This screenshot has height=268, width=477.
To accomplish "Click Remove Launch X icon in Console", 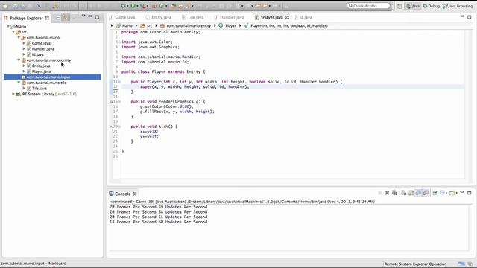I will click(x=387, y=193).
